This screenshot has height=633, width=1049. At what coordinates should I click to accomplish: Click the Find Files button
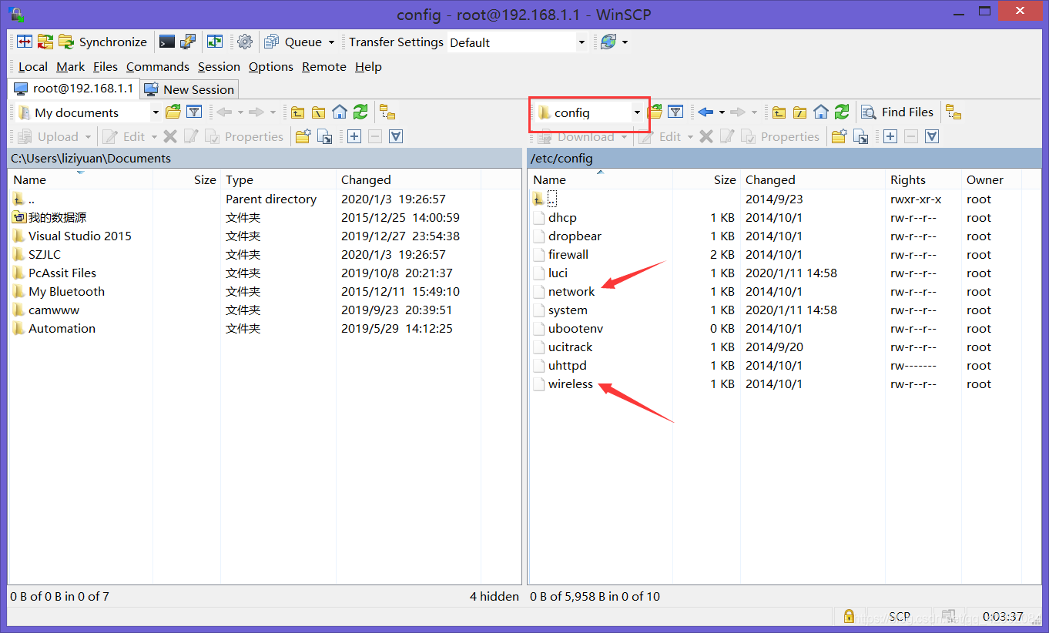click(898, 112)
